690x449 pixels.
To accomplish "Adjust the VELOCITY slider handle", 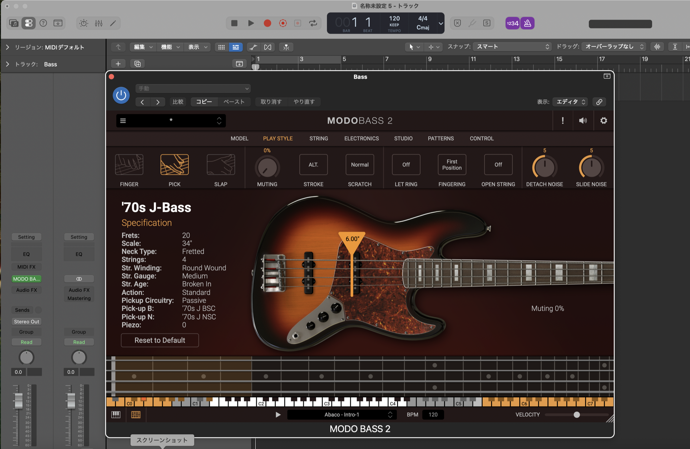I will point(576,415).
